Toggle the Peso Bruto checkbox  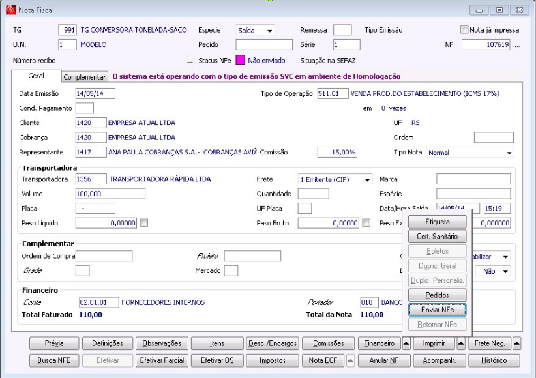(366, 223)
